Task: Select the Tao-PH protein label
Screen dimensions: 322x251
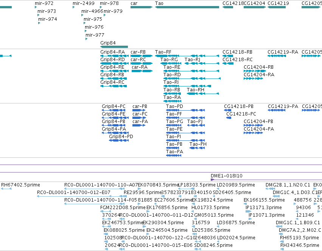Action: point(198,144)
